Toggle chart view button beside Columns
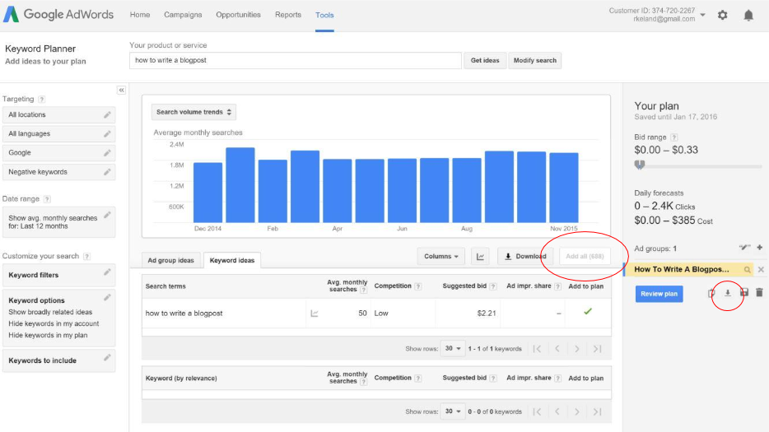 pyautogui.click(x=480, y=257)
